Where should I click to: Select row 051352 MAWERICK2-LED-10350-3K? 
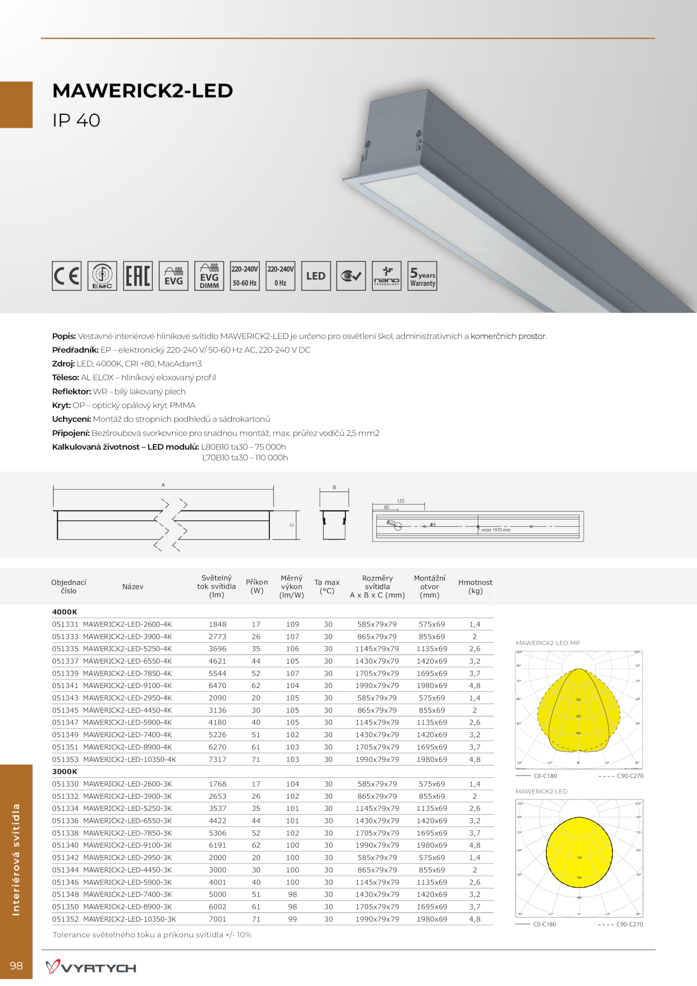pyautogui.click(x=273, y=919)
